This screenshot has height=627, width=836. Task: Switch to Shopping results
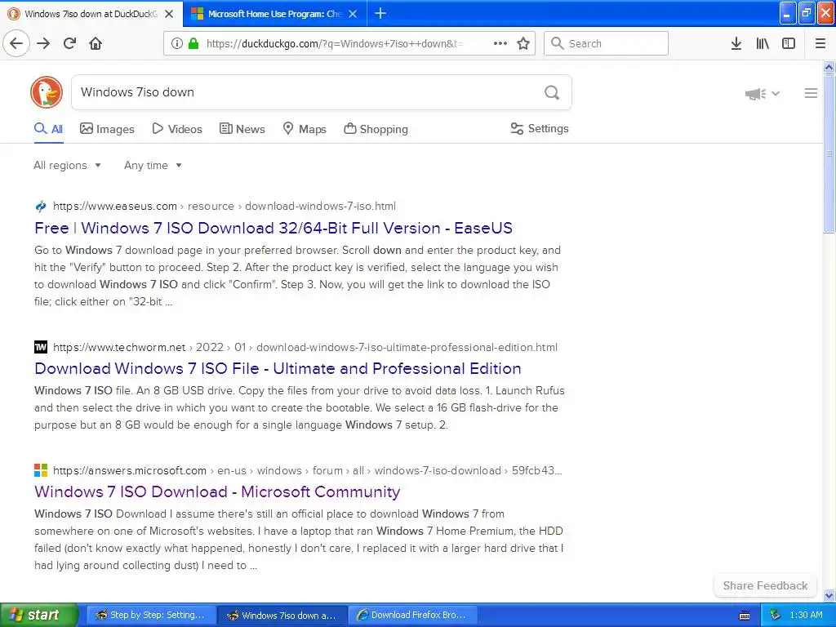click(x=376, y=129)
